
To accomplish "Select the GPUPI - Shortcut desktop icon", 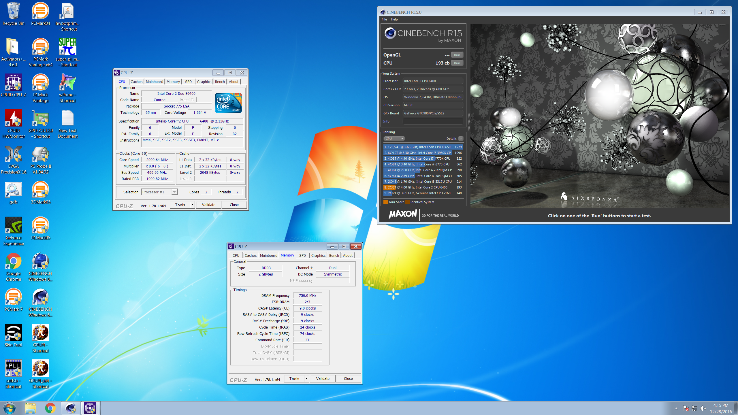I will tap(40, 339).
